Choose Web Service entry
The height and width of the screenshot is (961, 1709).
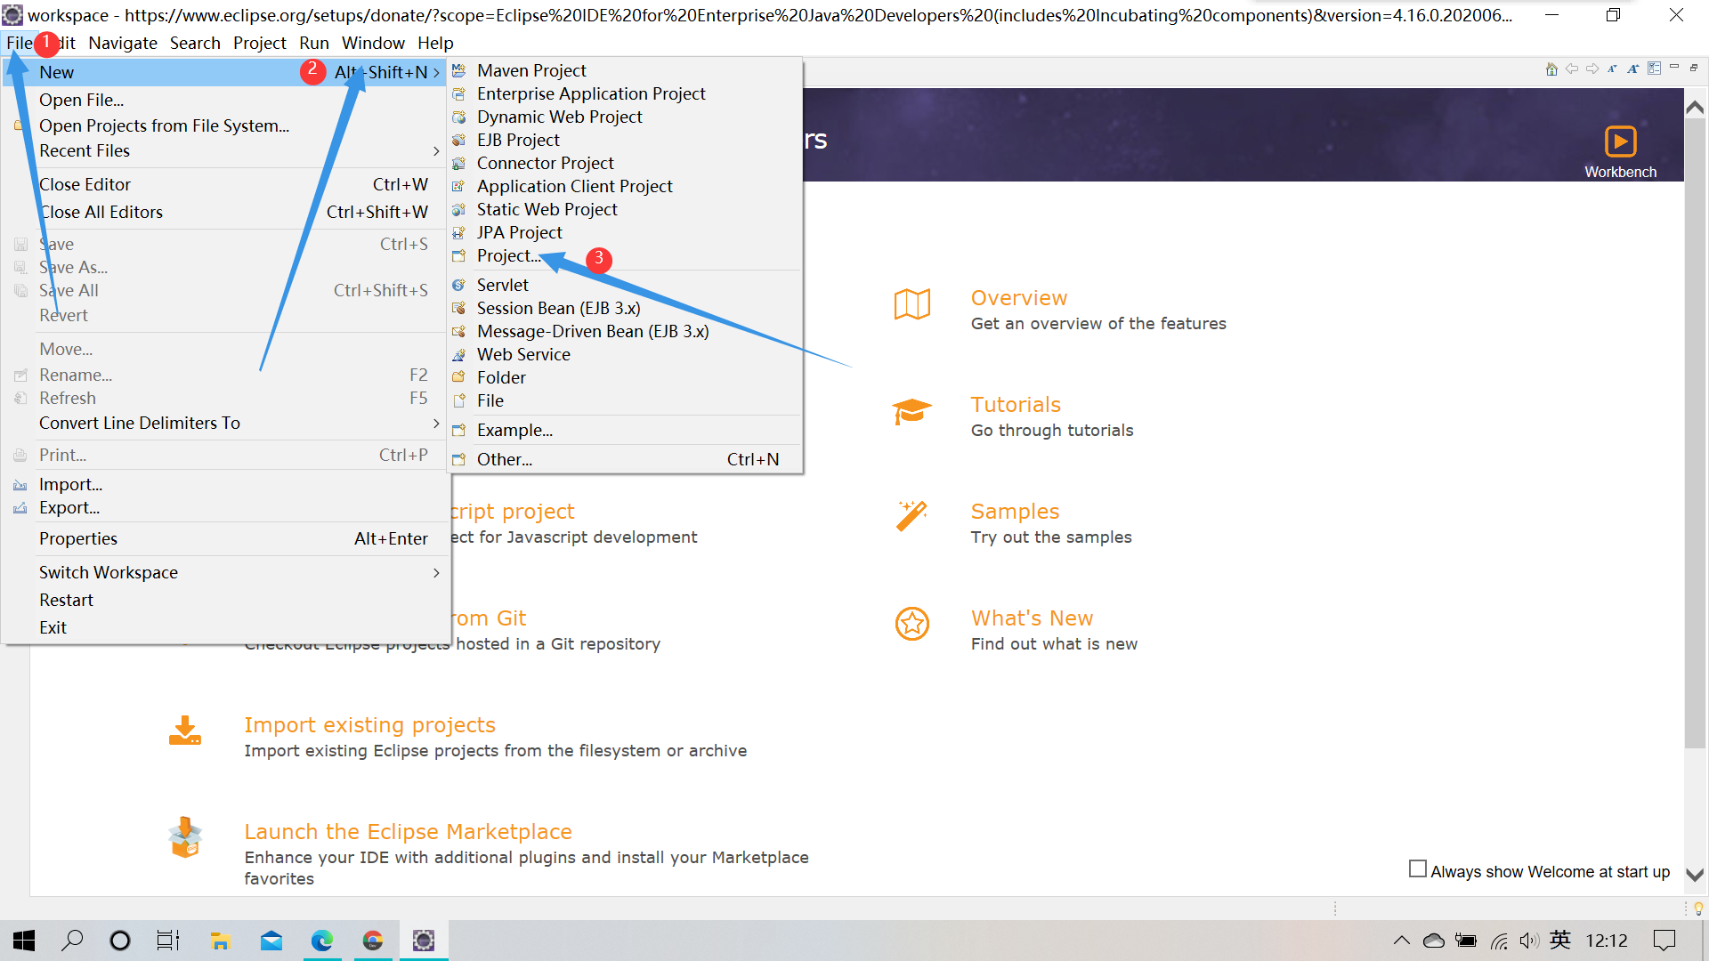pyautogui.click(x=523, y=354)
